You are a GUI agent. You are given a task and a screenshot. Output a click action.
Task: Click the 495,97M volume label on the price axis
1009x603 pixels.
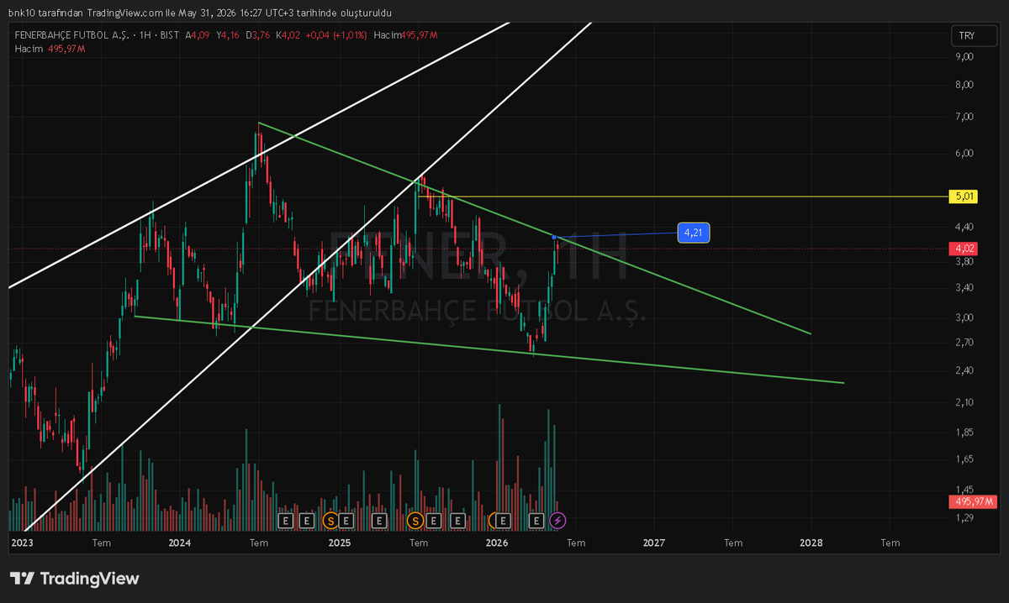coord(972,501)
